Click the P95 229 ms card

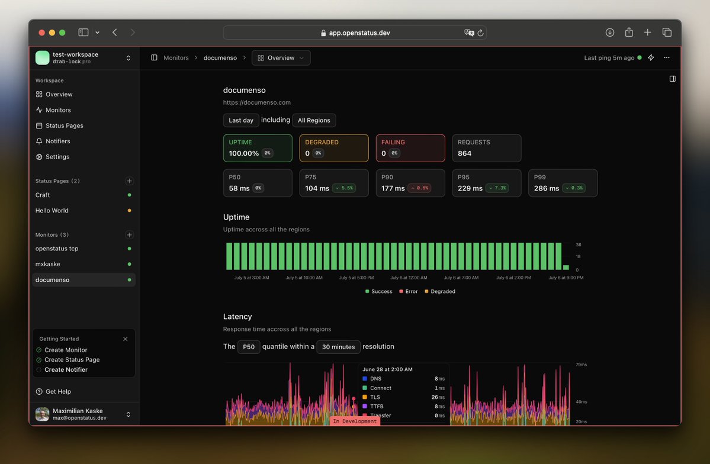486,183
